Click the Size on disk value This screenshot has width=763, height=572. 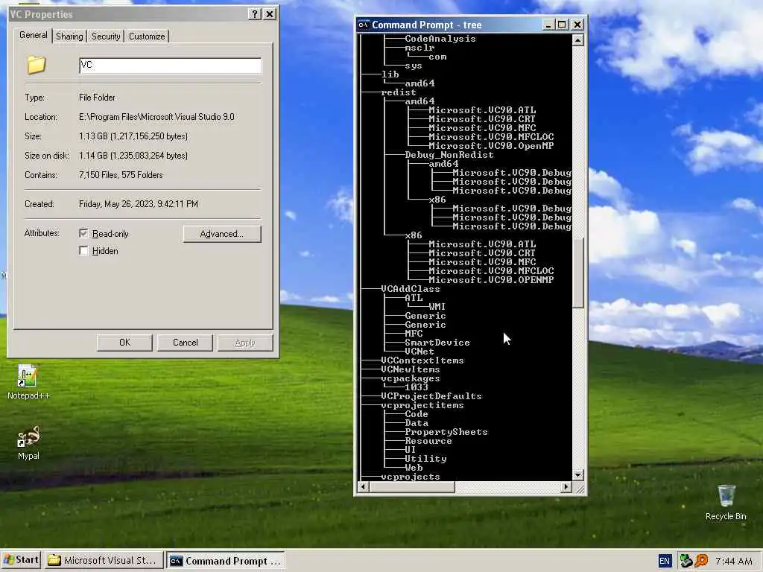133,156
